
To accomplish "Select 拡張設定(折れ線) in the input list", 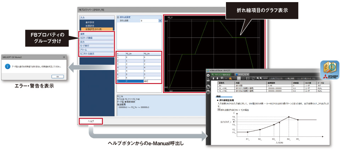I will pyautogui.click(x=93, y=29).
